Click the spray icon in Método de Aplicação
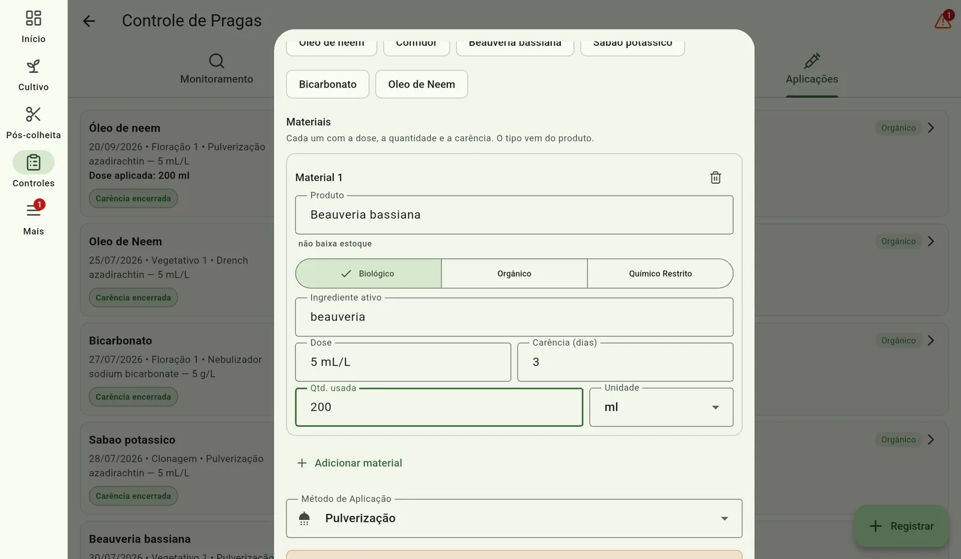Screen dimensions: 961x559 [x=305, y=519]
